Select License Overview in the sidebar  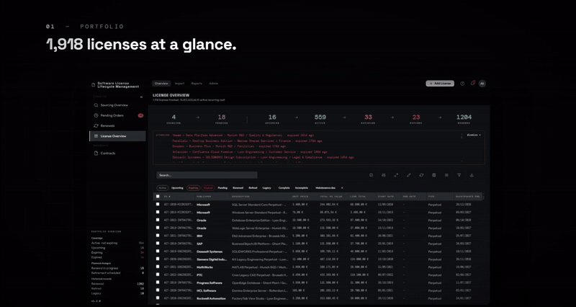[117, 136]
